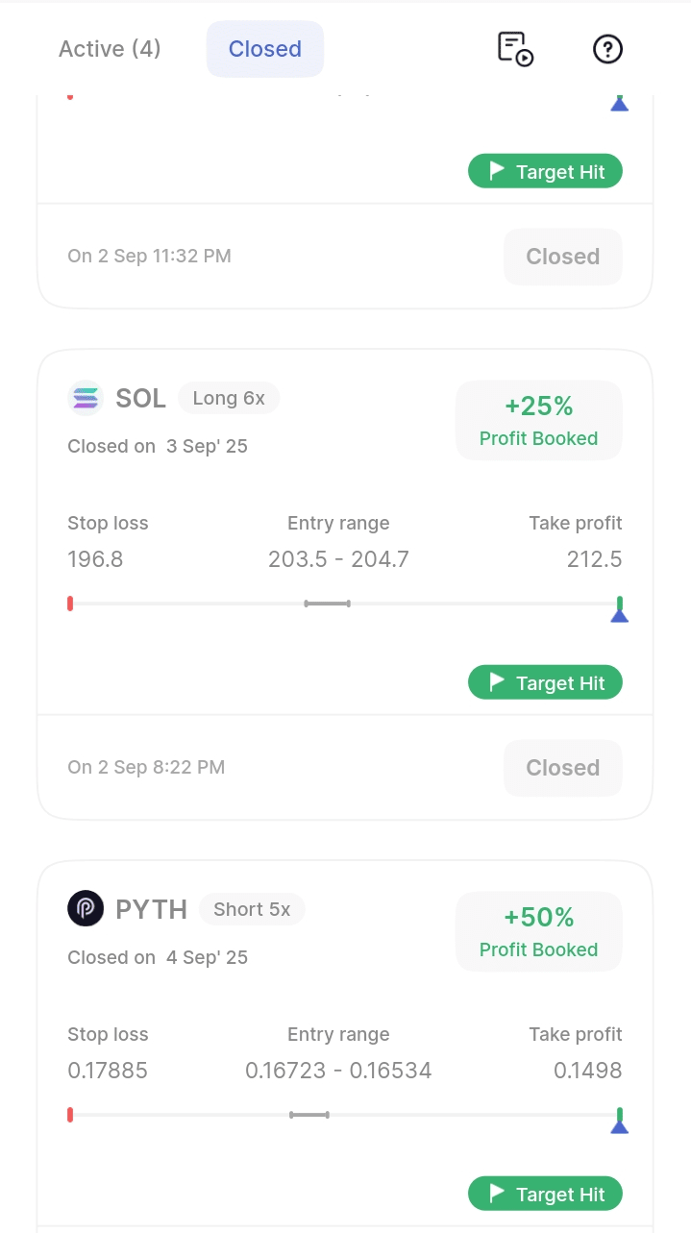Open the video tutorial guide icon
The height and width of the screenshot is (1233, 691).
[x=515, y=49]
